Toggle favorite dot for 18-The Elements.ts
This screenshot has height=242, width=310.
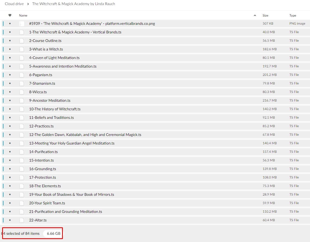10,186
